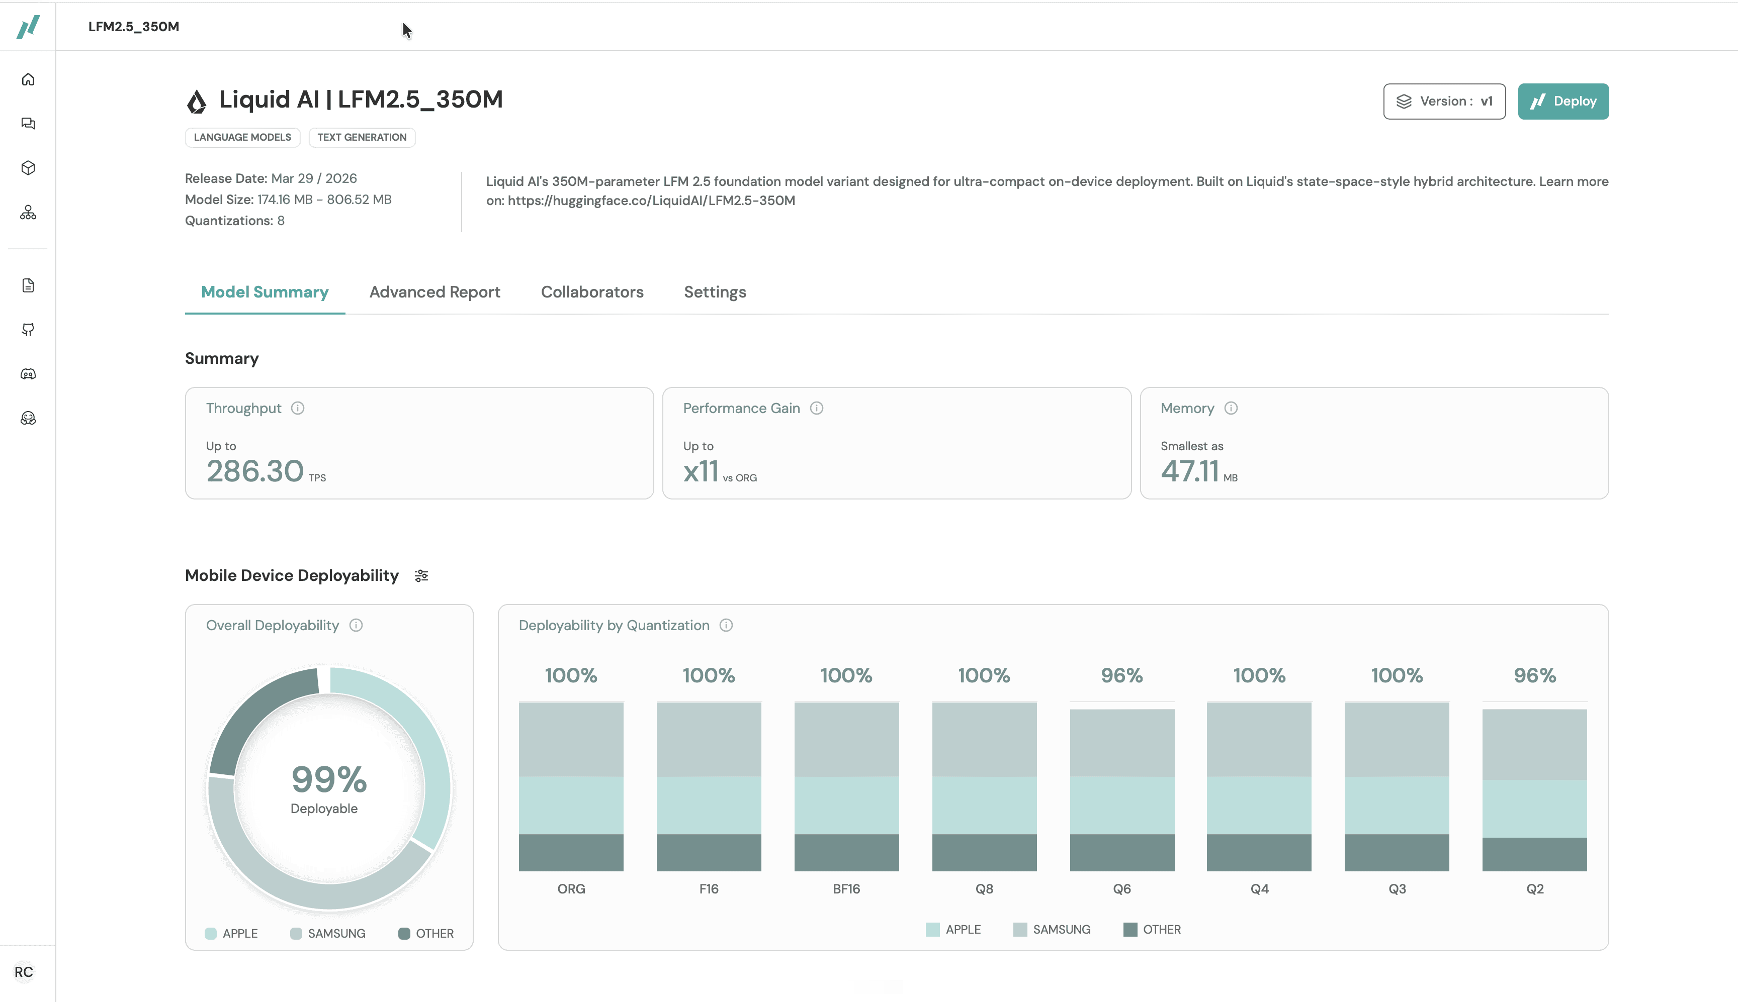Toggle OTHER legend in quantization chart
Screen dimensions: 1738x1002
(1152, 930)
